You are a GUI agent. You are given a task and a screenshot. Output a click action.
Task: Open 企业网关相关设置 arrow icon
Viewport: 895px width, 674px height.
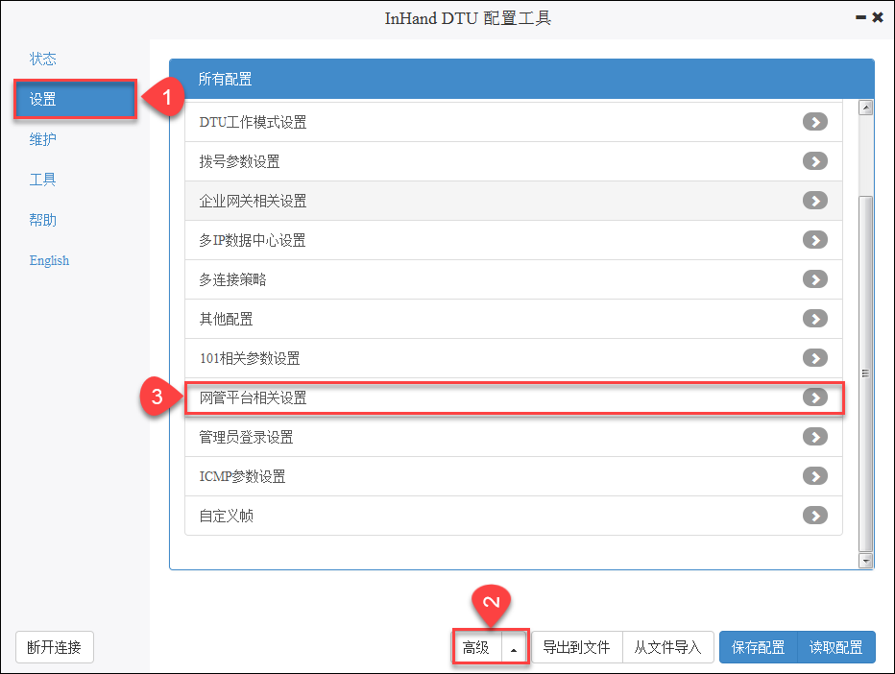[815, 201]
